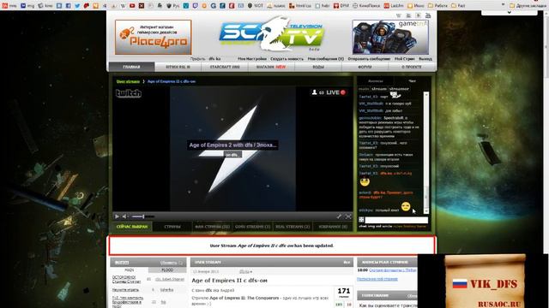Screen dimensions: 549x308
Task: Click the yellow smiley emoticon in chat
Action: tap(406, 207)
